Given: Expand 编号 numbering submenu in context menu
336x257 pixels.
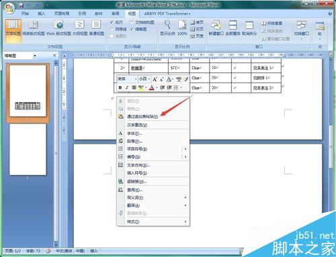Looking at the screenshot, I should click(x=185, y=157).
